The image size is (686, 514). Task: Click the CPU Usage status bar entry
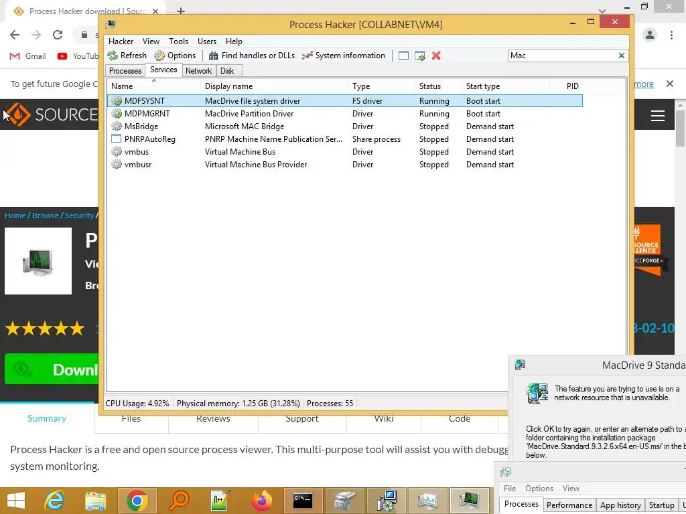tap(137, 404)
